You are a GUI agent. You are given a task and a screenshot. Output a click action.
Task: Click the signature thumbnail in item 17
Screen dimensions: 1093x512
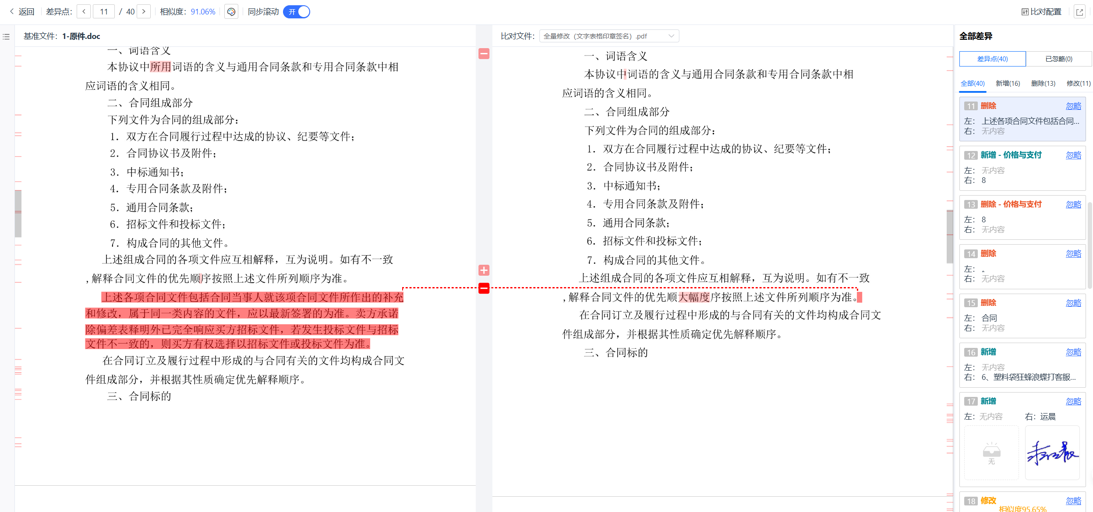point(1052,452)
